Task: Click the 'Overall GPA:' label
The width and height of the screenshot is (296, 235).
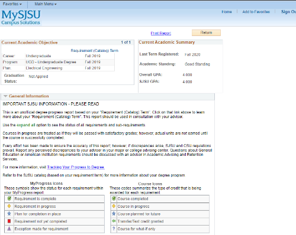Action: (150, 75)
